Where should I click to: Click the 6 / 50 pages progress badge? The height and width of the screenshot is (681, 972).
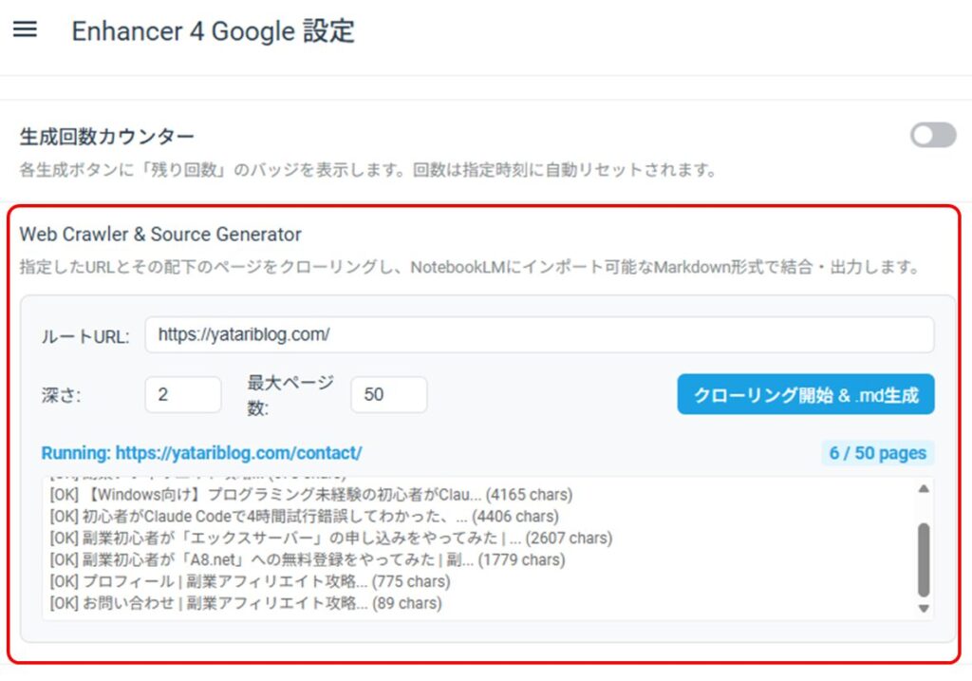(x=877, y=453)
